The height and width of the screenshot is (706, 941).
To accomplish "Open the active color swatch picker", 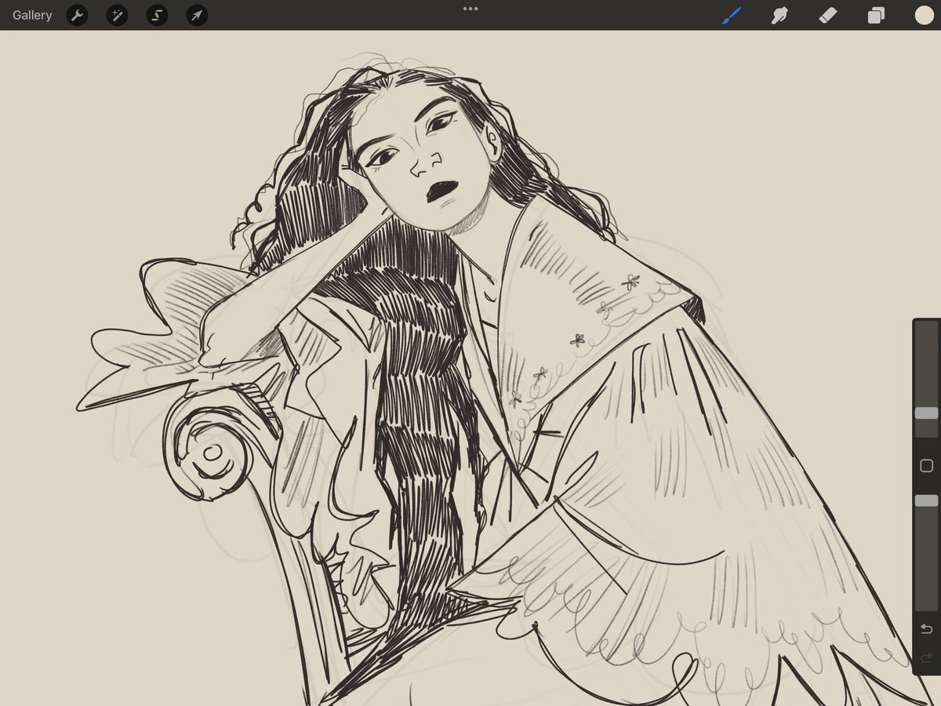I will 924,15.
